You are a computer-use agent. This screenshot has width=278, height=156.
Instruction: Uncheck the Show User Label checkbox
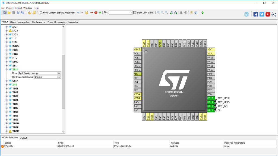135,12
